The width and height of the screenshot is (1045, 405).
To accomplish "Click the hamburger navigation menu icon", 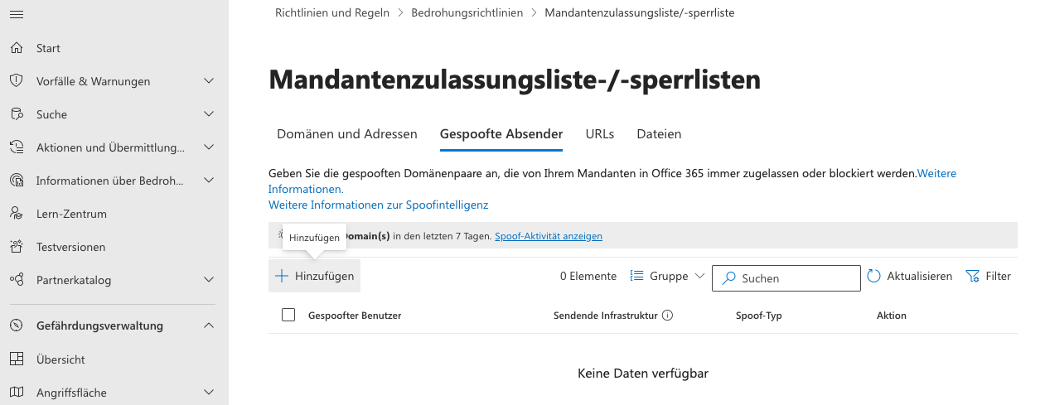I will [17, 15].
